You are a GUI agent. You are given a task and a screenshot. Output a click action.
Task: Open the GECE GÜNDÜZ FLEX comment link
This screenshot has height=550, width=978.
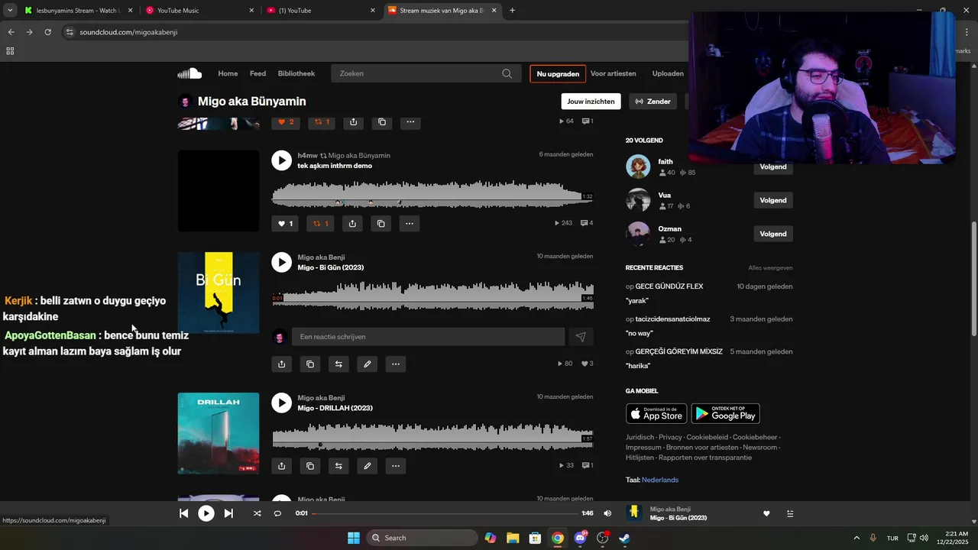pyautogui.click(x=669, y=286)
